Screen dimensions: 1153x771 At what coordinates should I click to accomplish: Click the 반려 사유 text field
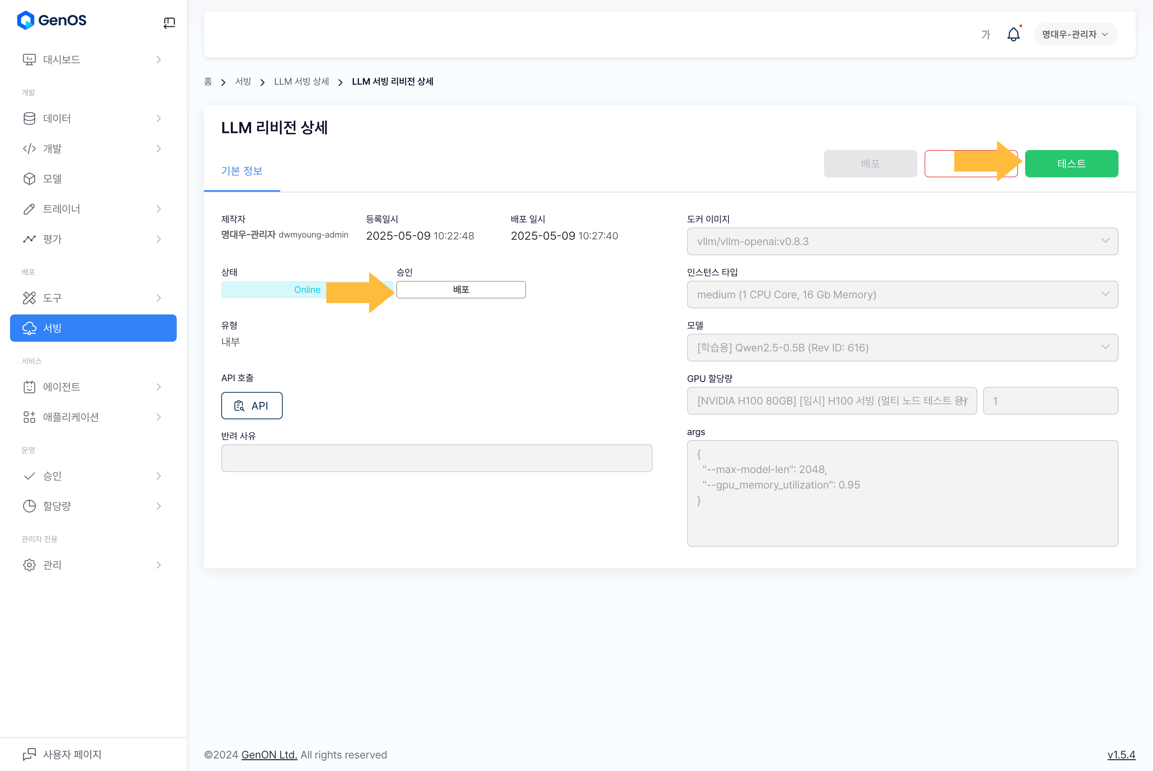pyautogui.click(x=436, y=458)
